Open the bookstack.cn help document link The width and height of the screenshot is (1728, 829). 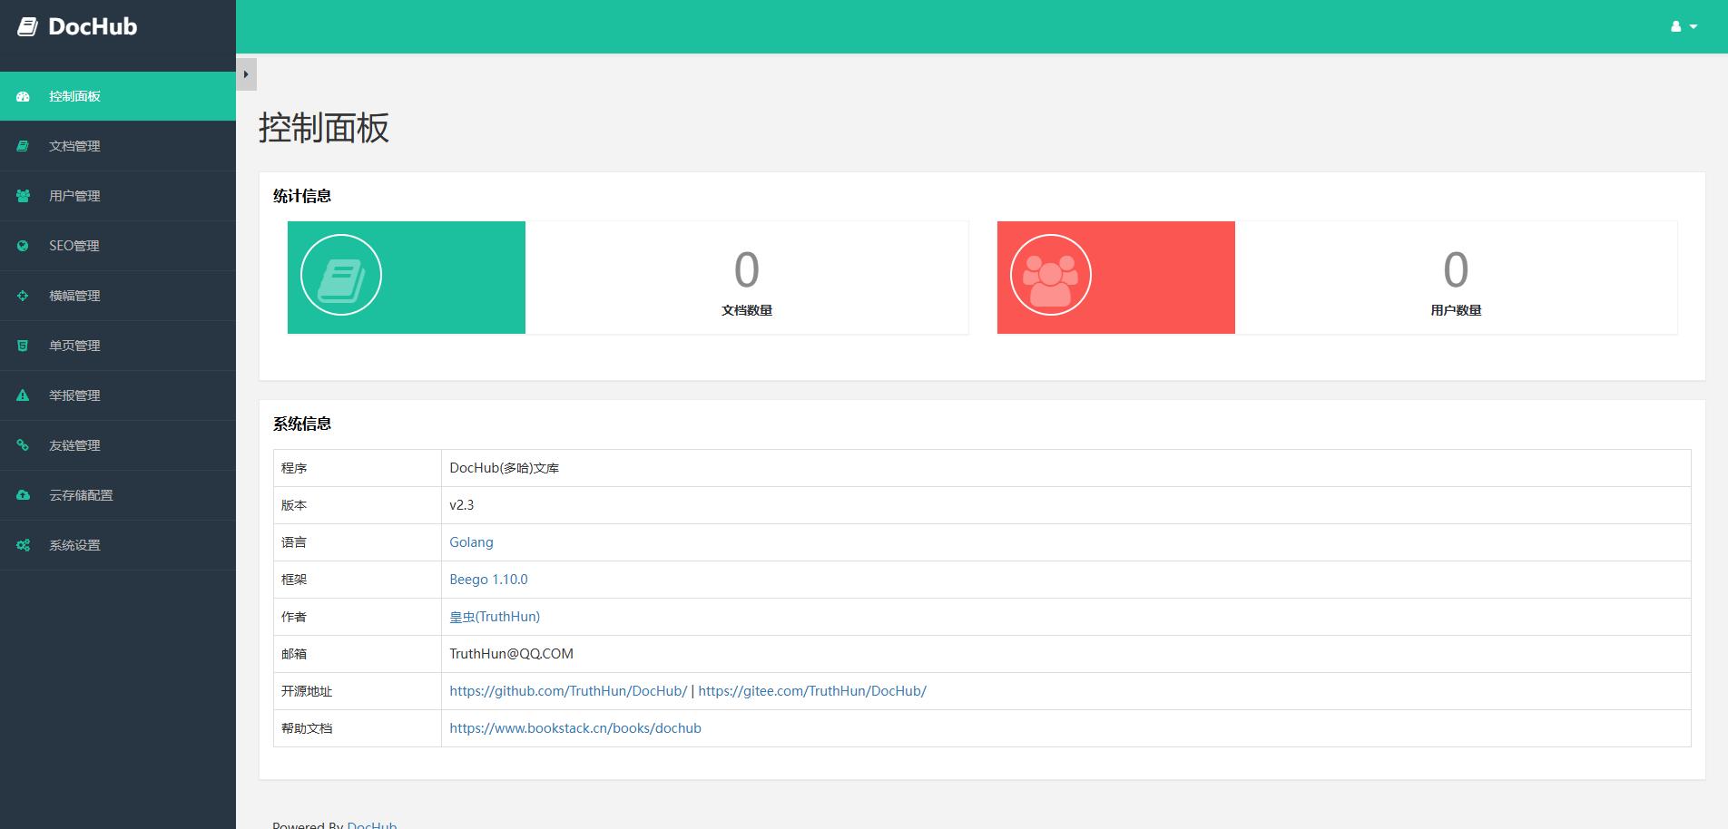click(575, 728)
